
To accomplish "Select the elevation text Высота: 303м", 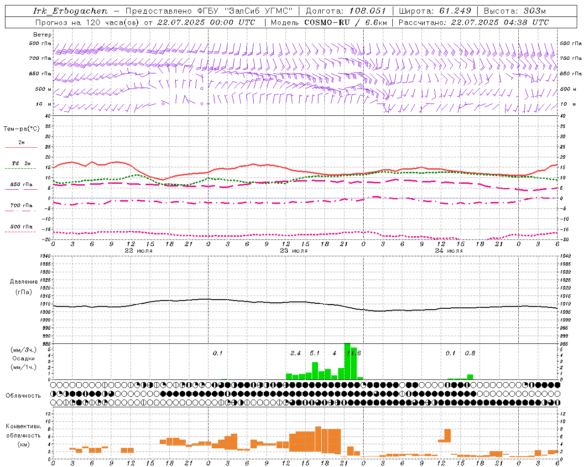I will click(514, 11).
